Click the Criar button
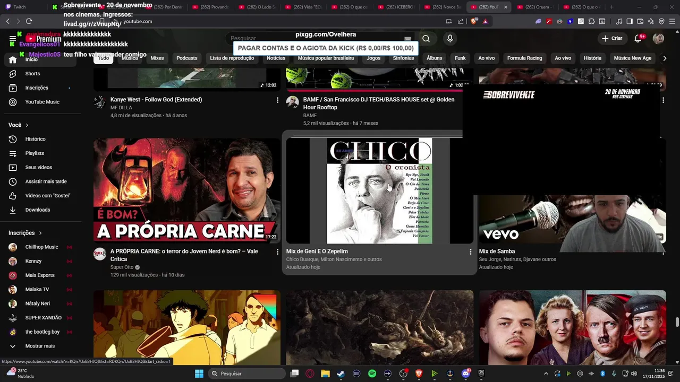The height and width of the screenshot is (382, 680). point(612,38)
